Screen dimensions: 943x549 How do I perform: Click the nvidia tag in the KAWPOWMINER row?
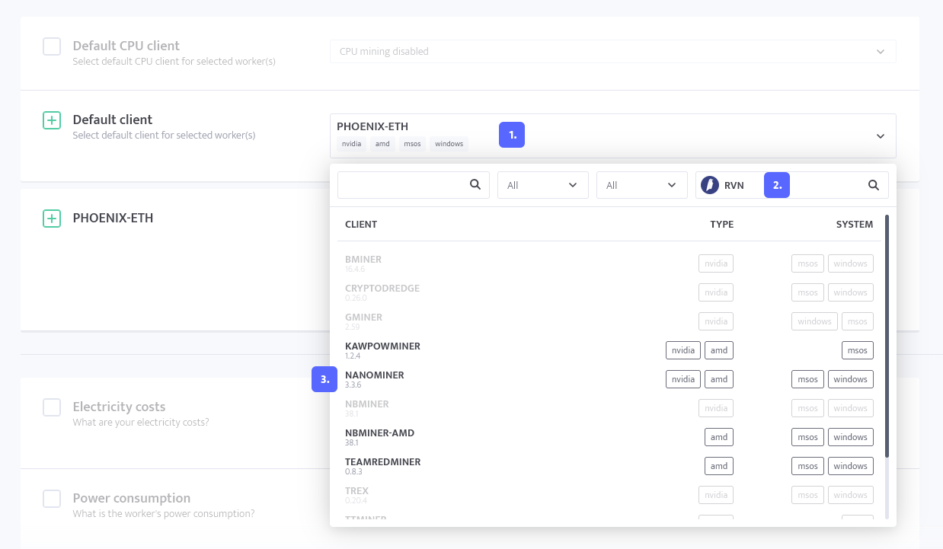pyautogui.click(x=683, y=350)
